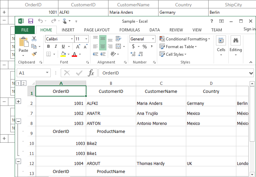Apply Accounting dollar format

click(134, 46)
